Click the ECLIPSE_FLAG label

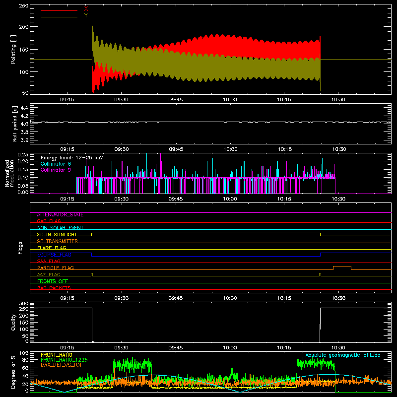54,255
